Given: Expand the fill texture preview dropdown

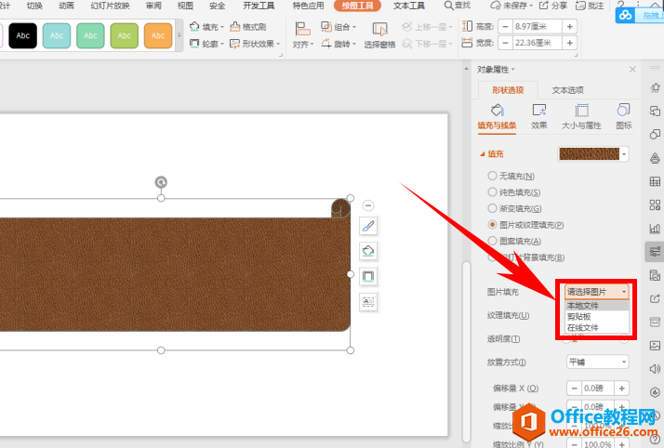Looking at the screenshot, I should tap(625, 154).
